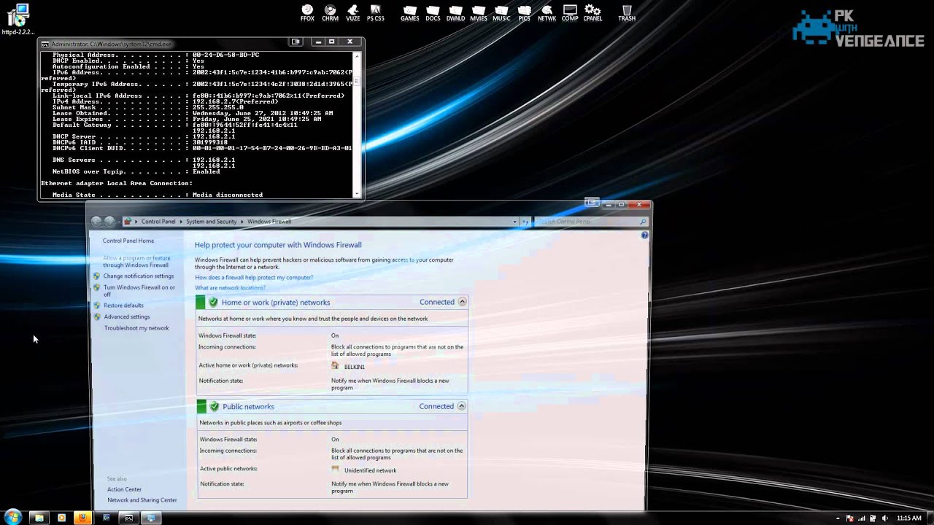Open the COMP computer dock icon

coord(570,13)
